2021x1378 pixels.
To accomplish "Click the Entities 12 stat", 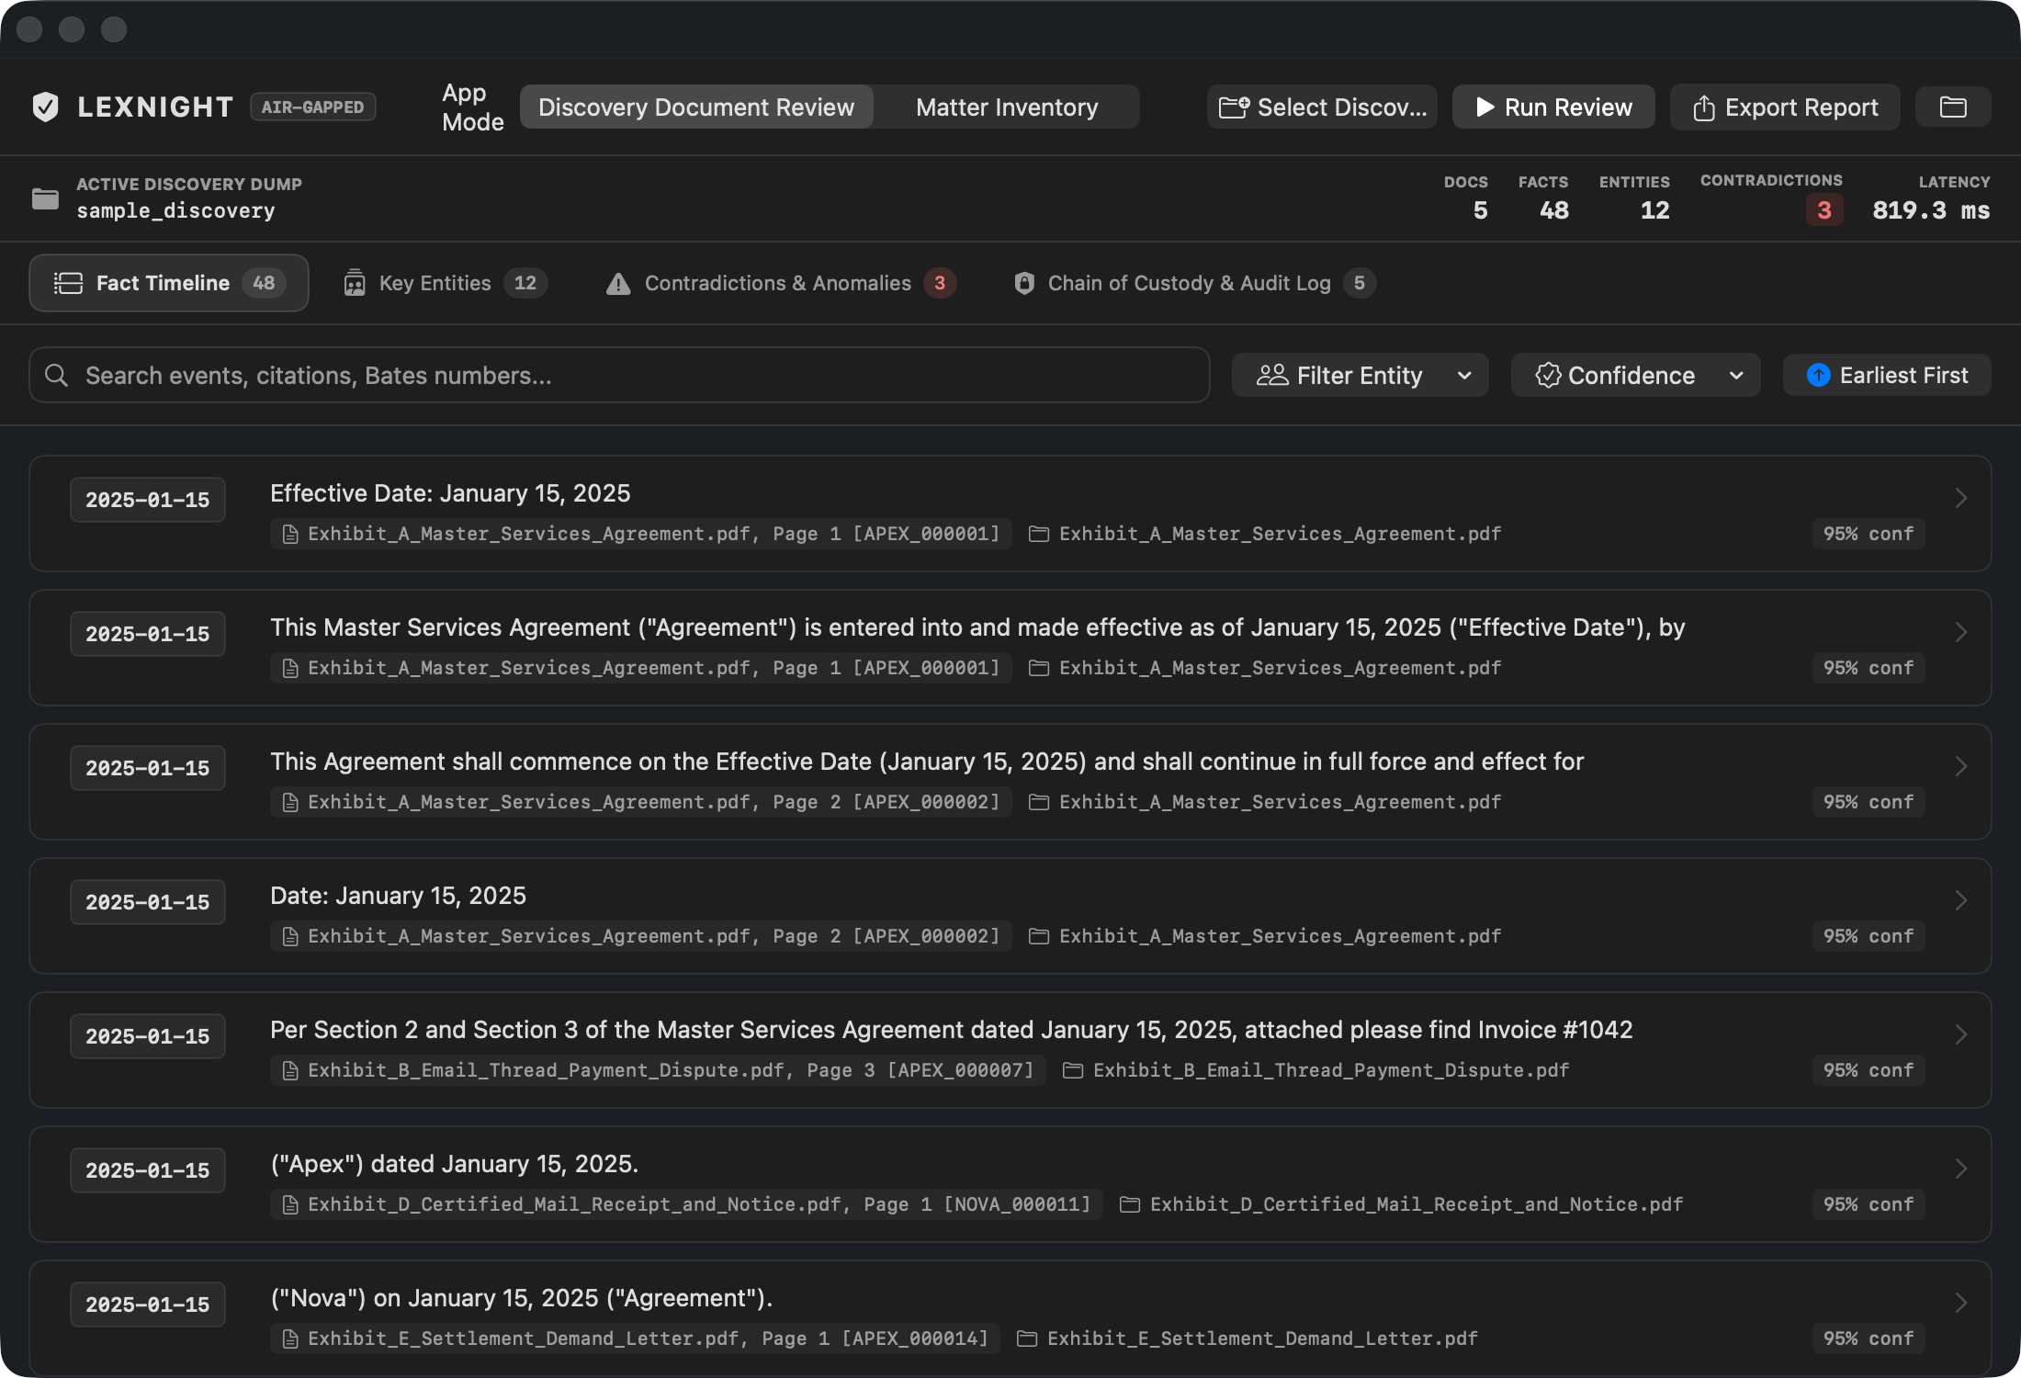I will 1634,198.
